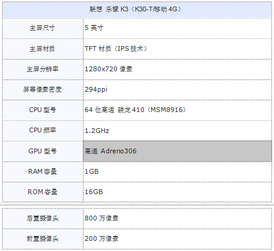Click the 800 万像素 value cell
This screenshot has height=251, width=274.
(x=177, y=219)
